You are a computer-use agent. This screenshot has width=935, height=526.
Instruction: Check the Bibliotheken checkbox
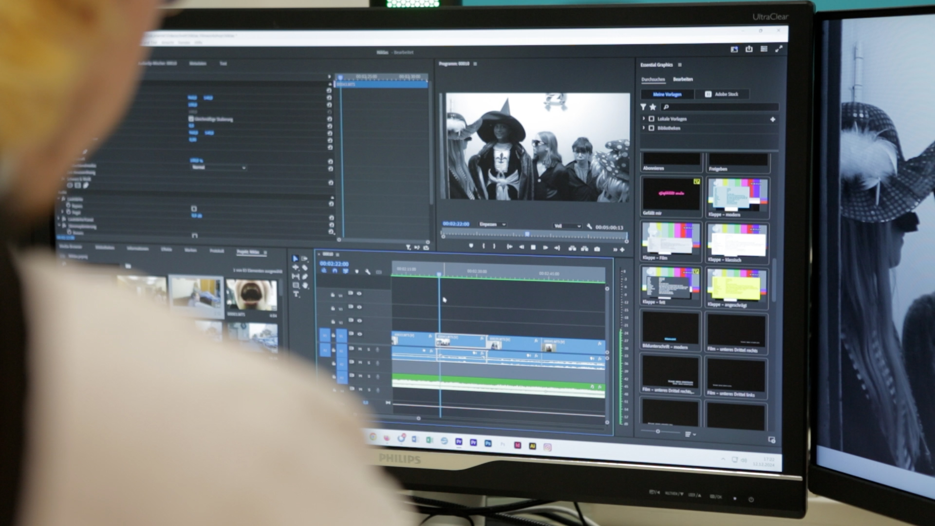[652, 128]
